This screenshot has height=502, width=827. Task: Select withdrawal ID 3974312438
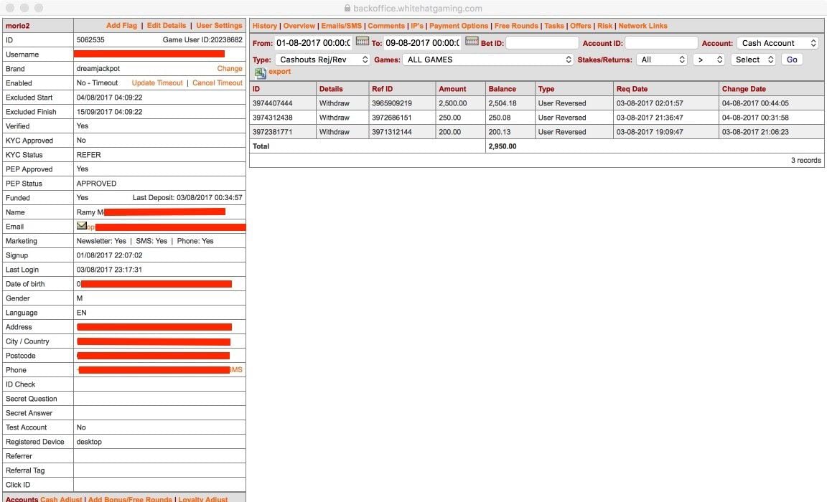pos(272,118)
